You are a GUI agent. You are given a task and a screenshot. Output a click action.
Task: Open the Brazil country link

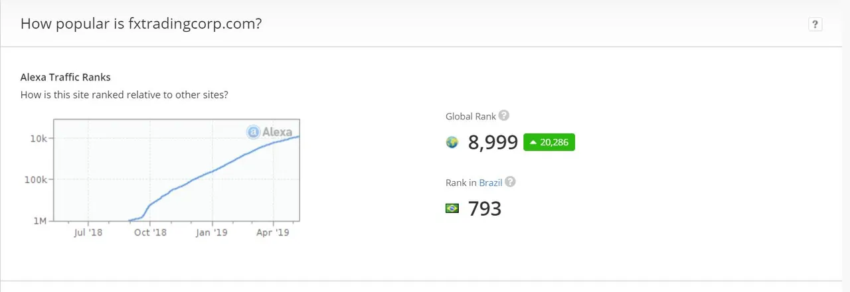coord(491,183)
